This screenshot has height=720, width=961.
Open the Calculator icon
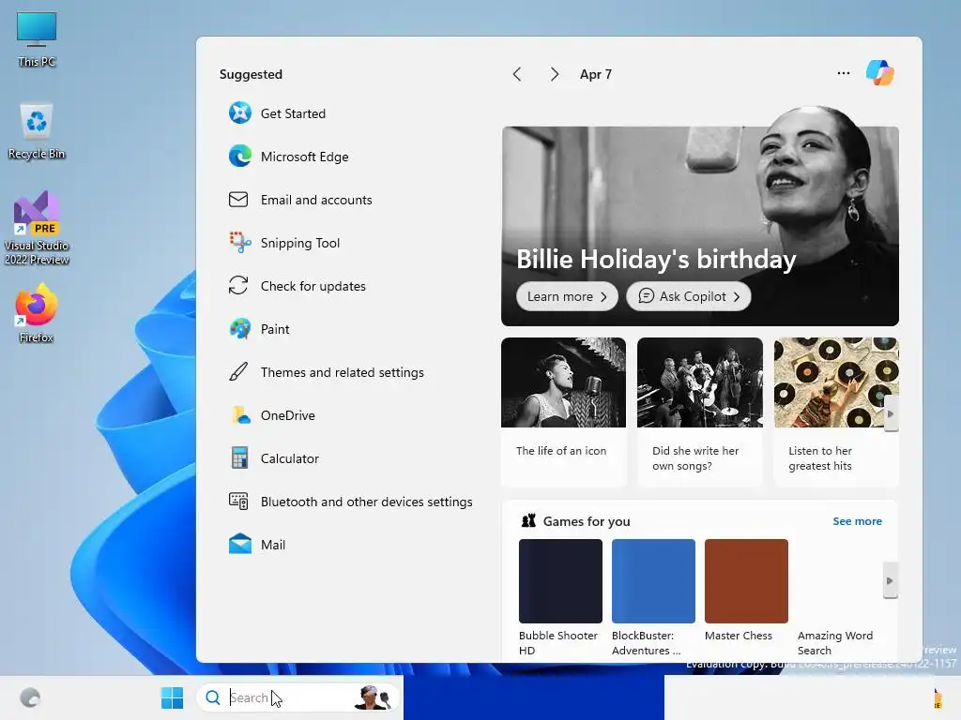(239, 457)
